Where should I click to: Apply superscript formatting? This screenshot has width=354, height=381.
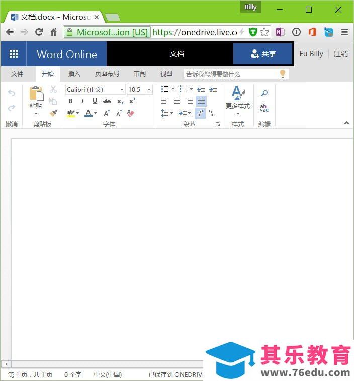click(132, 101)
